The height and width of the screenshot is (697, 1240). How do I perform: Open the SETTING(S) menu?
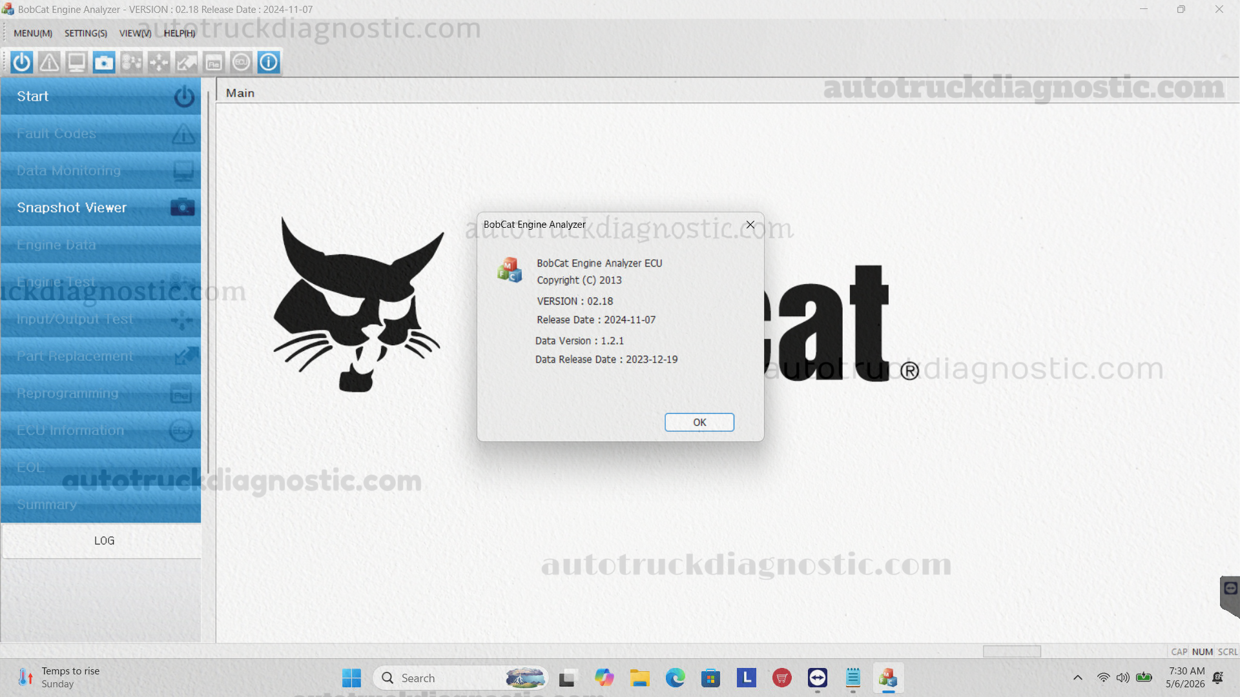tap(86, 33)
